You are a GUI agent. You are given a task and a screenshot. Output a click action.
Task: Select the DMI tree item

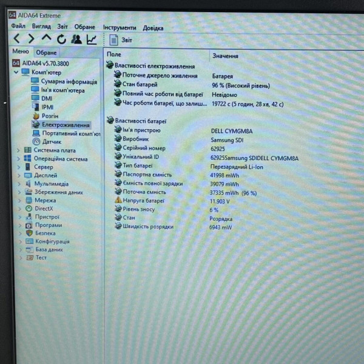click(42, 98)
